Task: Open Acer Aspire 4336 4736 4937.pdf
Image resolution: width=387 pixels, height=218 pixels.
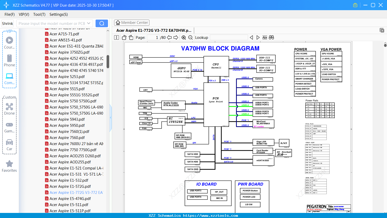Action: coord(76,64)
